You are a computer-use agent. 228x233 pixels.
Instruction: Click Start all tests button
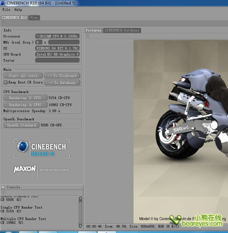pyautogui.click(x=23, y=75)
